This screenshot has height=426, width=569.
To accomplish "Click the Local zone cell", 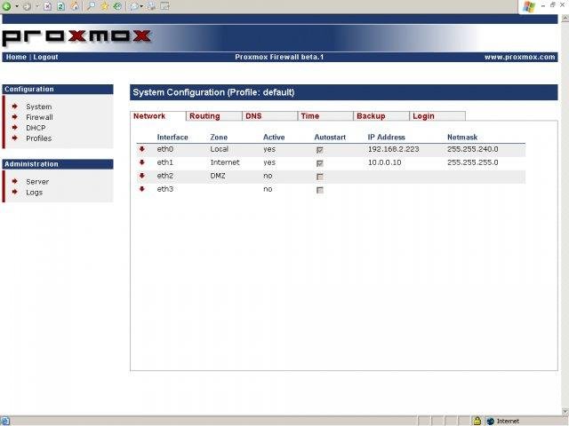I will click(220, 149).
